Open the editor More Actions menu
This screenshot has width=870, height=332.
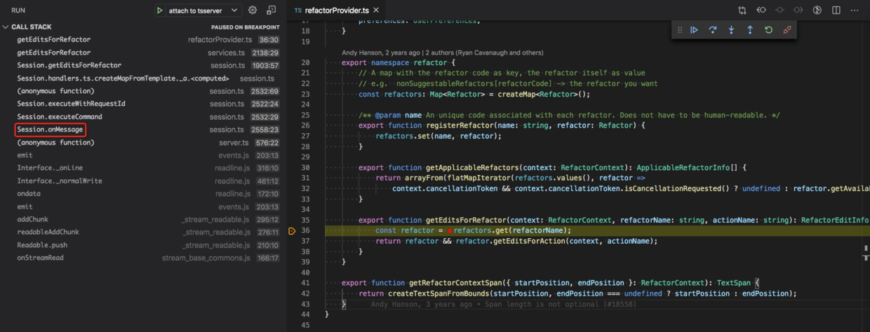pyautogui.click(x=855, y=11)
